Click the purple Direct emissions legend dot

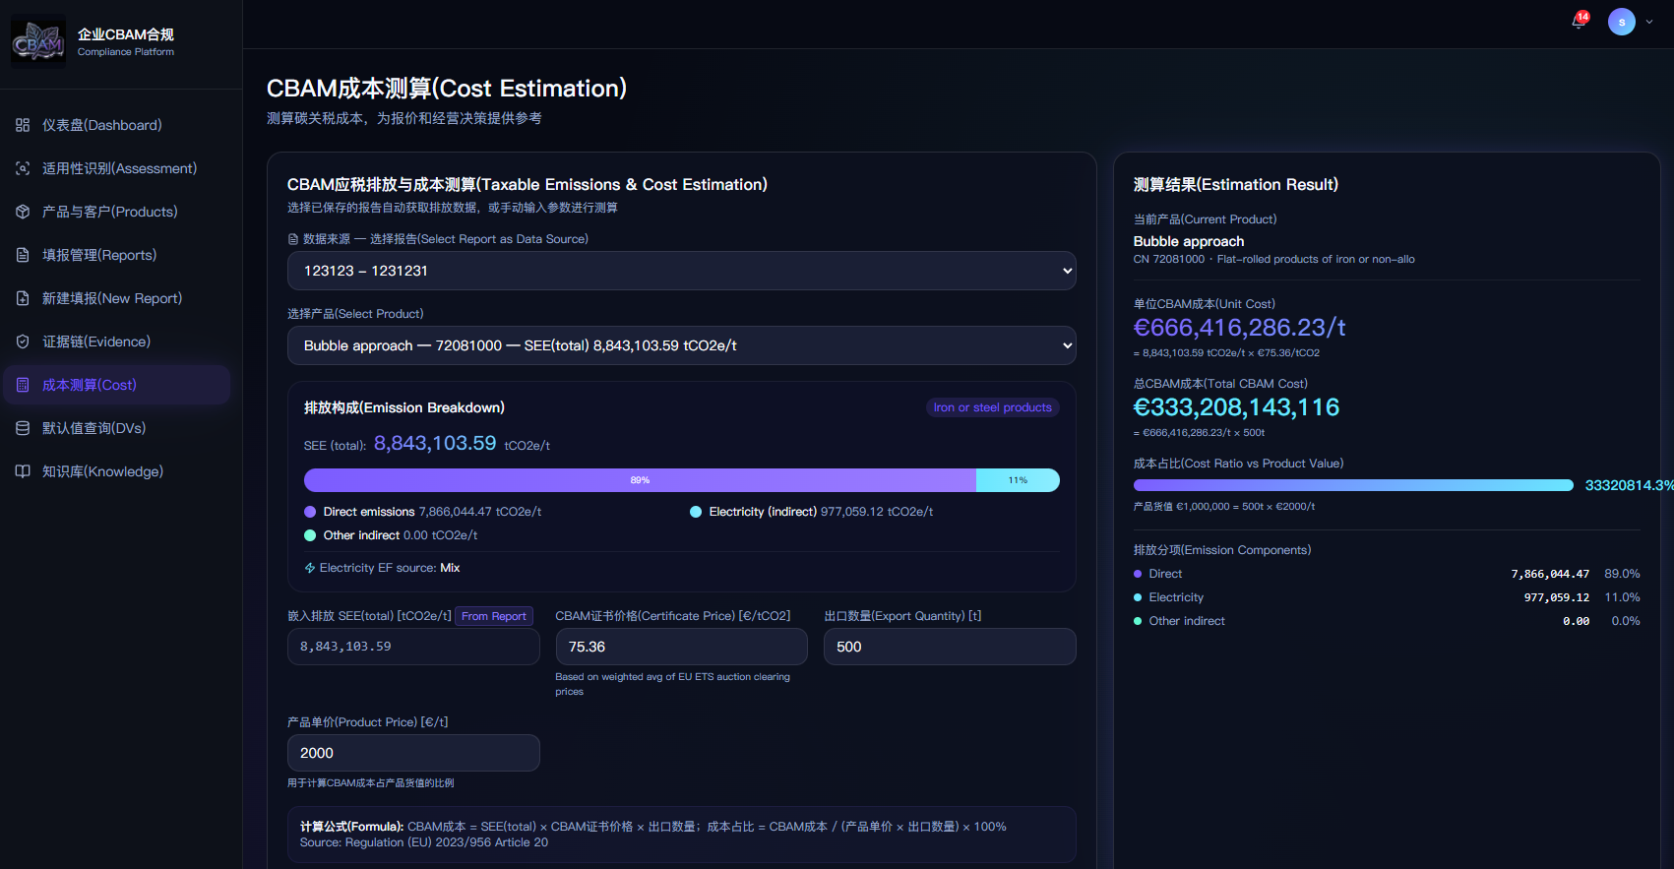click(310, 512)
